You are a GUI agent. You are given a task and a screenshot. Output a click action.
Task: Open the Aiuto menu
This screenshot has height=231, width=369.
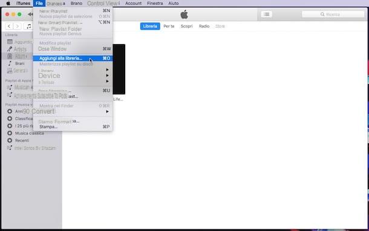(x=174, y=3)
